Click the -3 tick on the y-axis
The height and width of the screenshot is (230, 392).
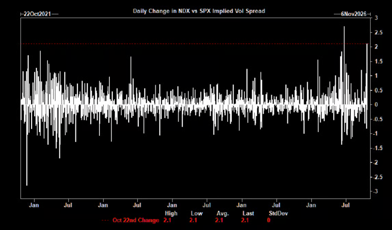tap(376, 191)
